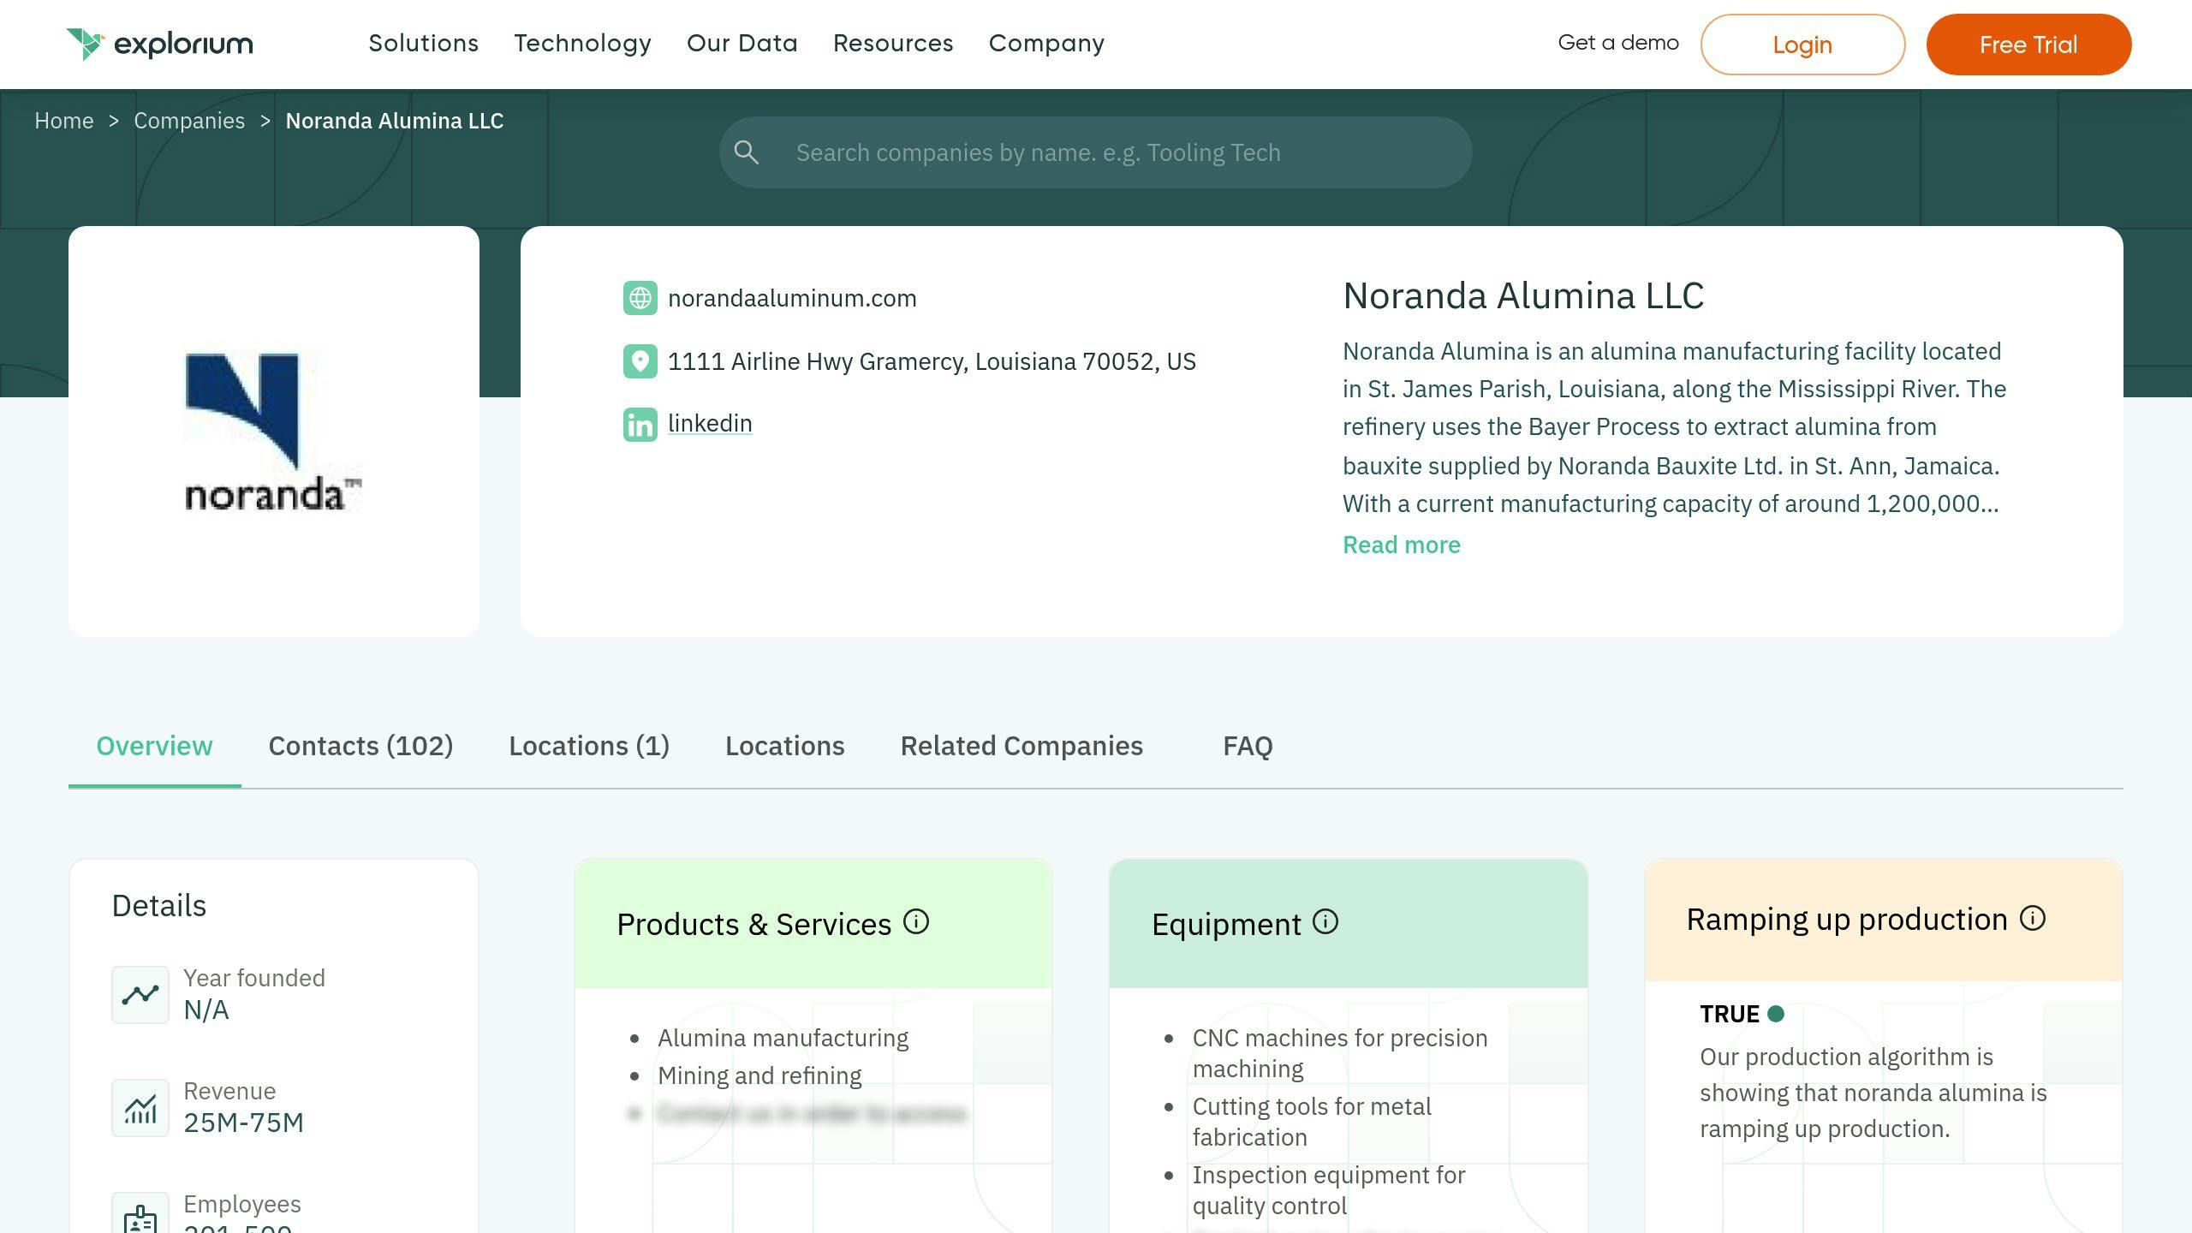Open the linkedin link
Viewport: 2192px width, 1233px height.
coord(710,423)
